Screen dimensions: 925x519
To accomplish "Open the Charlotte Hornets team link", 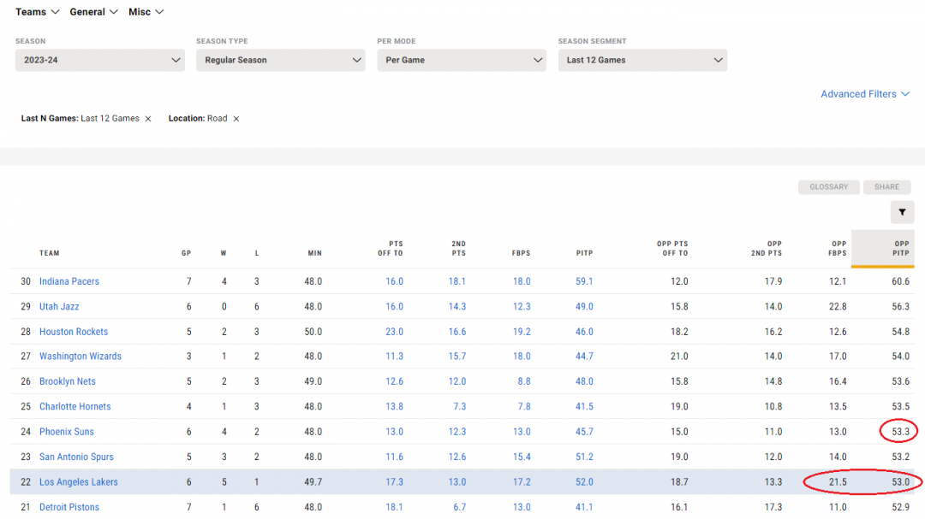I will pos(75,406).
